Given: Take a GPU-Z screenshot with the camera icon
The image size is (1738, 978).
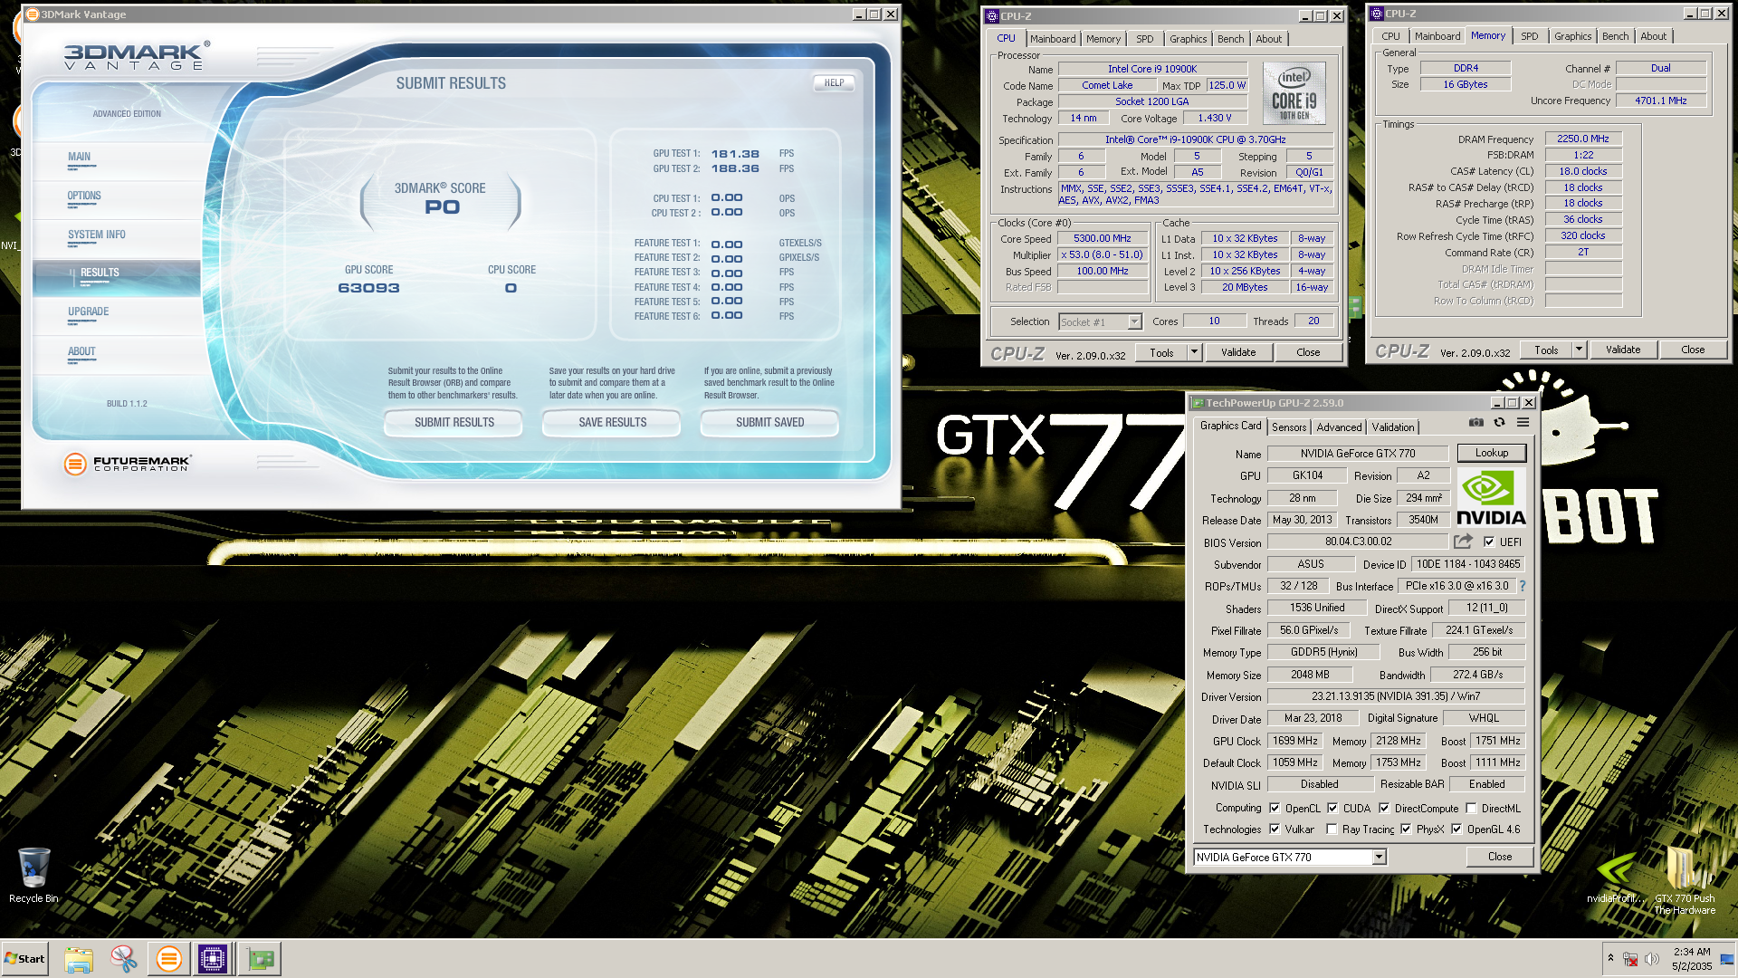Looking at the screenshot, I should (1475, 423).
